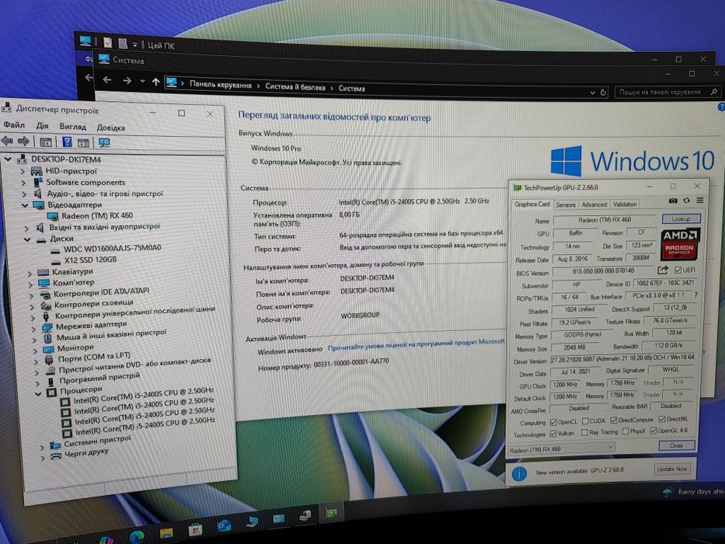Open Вигляд menu in Device Manager
This screenshot has width=725, height=544.
coord(72,126)
